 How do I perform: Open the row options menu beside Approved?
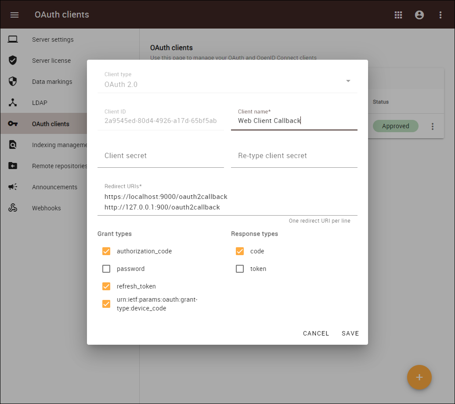pyautogui.click(x=433, y=126)
